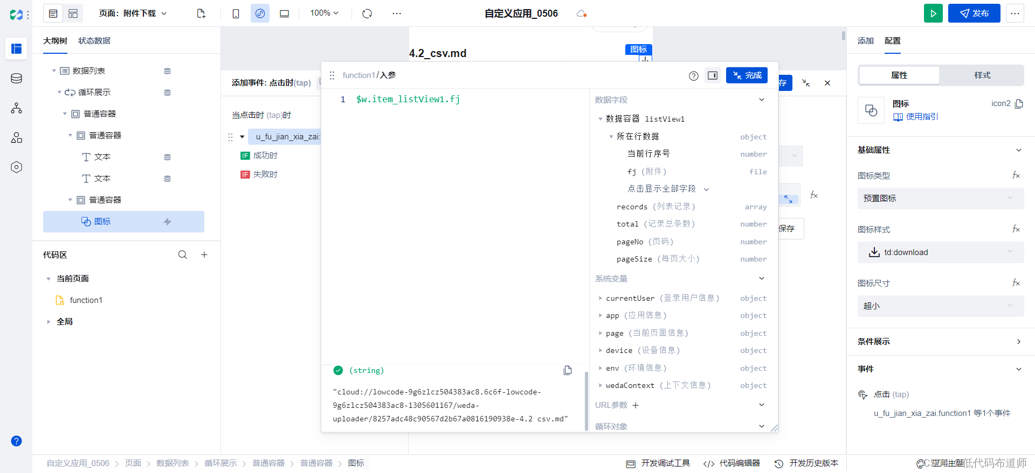
Task: Copy the icon2 component ID
Action: tap(1019, 103)
